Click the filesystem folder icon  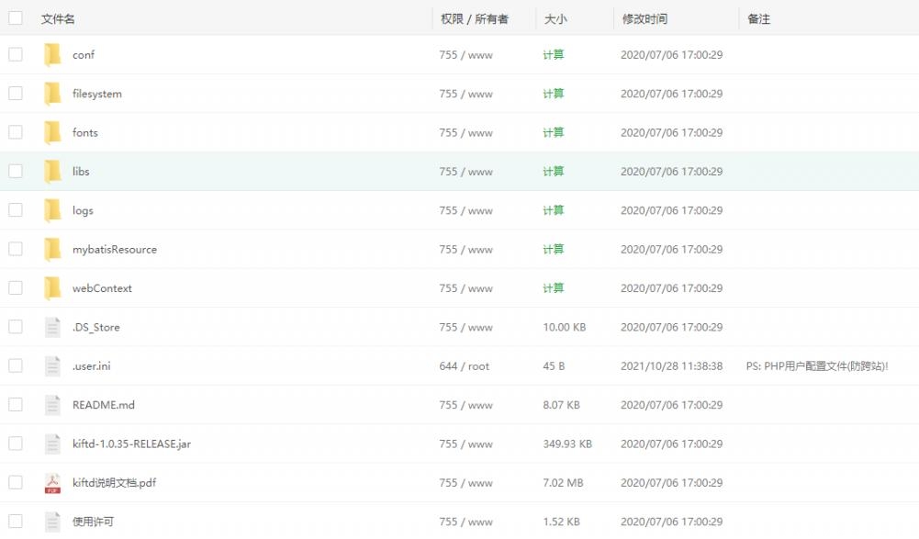tap(52, 94)
